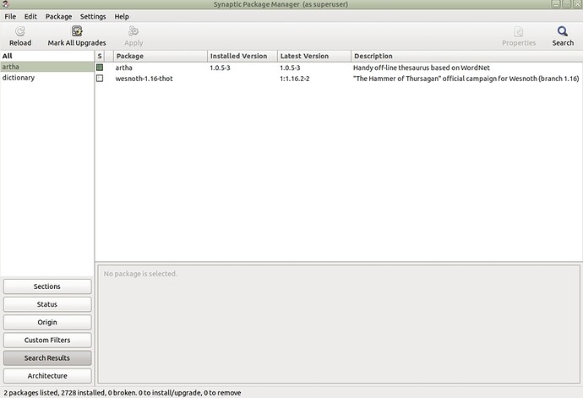Click the Apply toolbar icon
583x398 pixels.
click(x=133, y=31)
